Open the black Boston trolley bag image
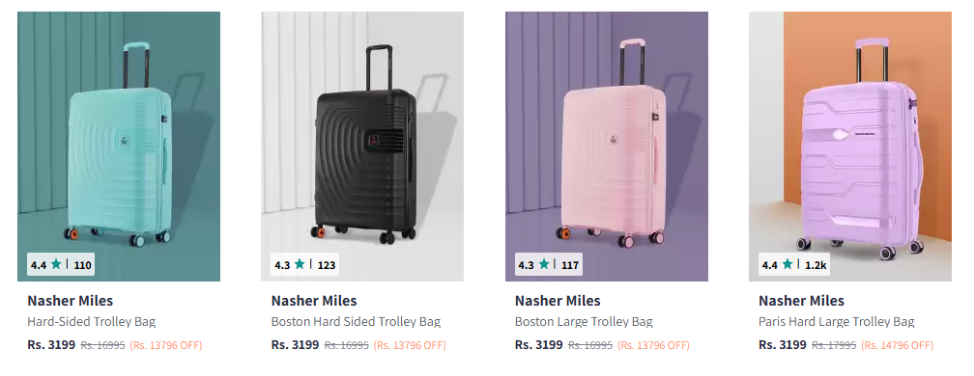The image size is (974, 376). (362, 147)
